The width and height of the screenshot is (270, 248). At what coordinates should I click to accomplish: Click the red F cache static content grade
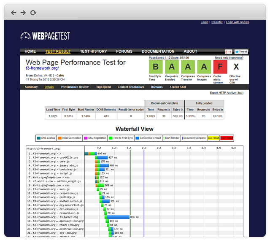220,67
